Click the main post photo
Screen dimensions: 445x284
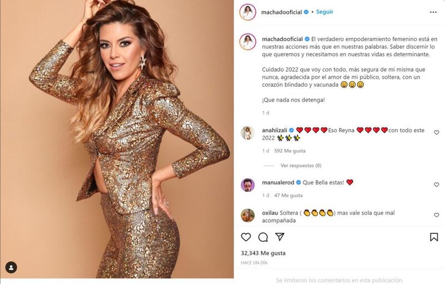pos(117,139)
